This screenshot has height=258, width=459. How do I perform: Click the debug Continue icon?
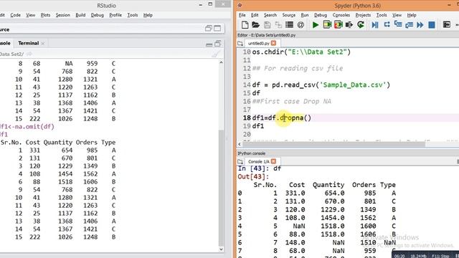click(x=420, y=25)
